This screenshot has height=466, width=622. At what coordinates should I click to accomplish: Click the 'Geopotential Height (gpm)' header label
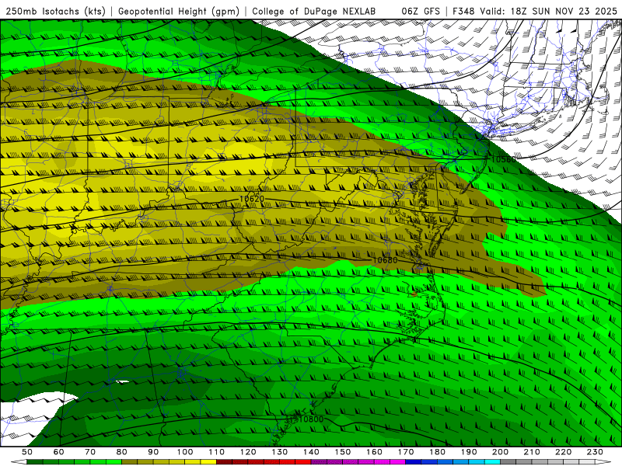click(x=179, y=12)
